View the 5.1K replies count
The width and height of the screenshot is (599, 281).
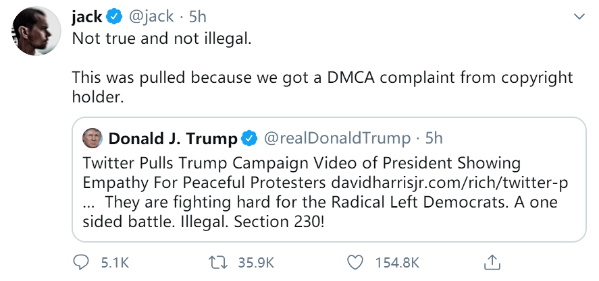[115, 262]
